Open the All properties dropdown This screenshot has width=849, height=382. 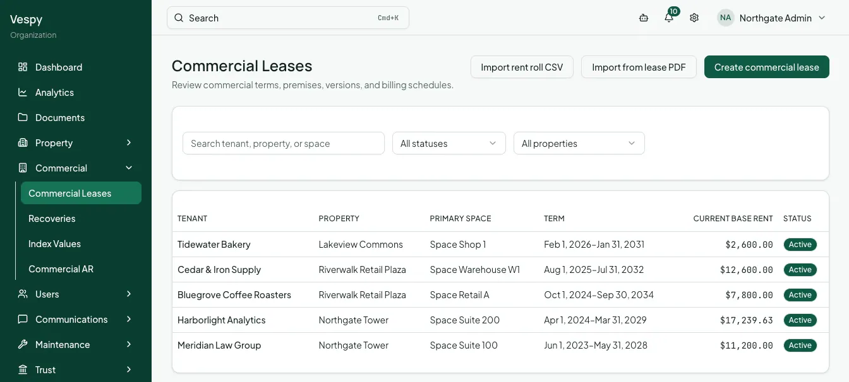tap(579, 143)
